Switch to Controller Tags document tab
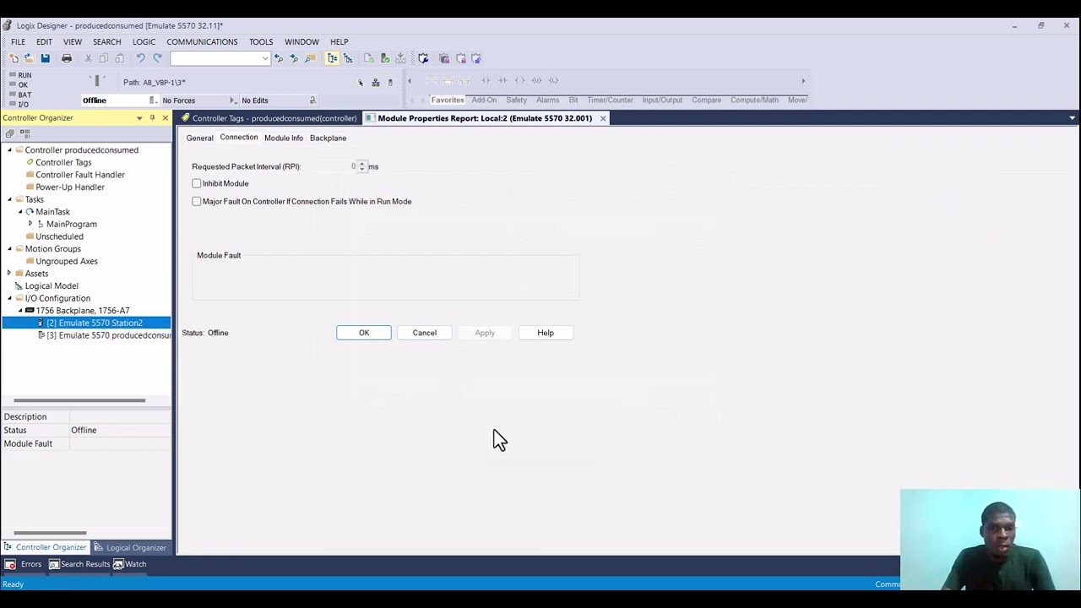1081x608 pixels. pos(269,118)
